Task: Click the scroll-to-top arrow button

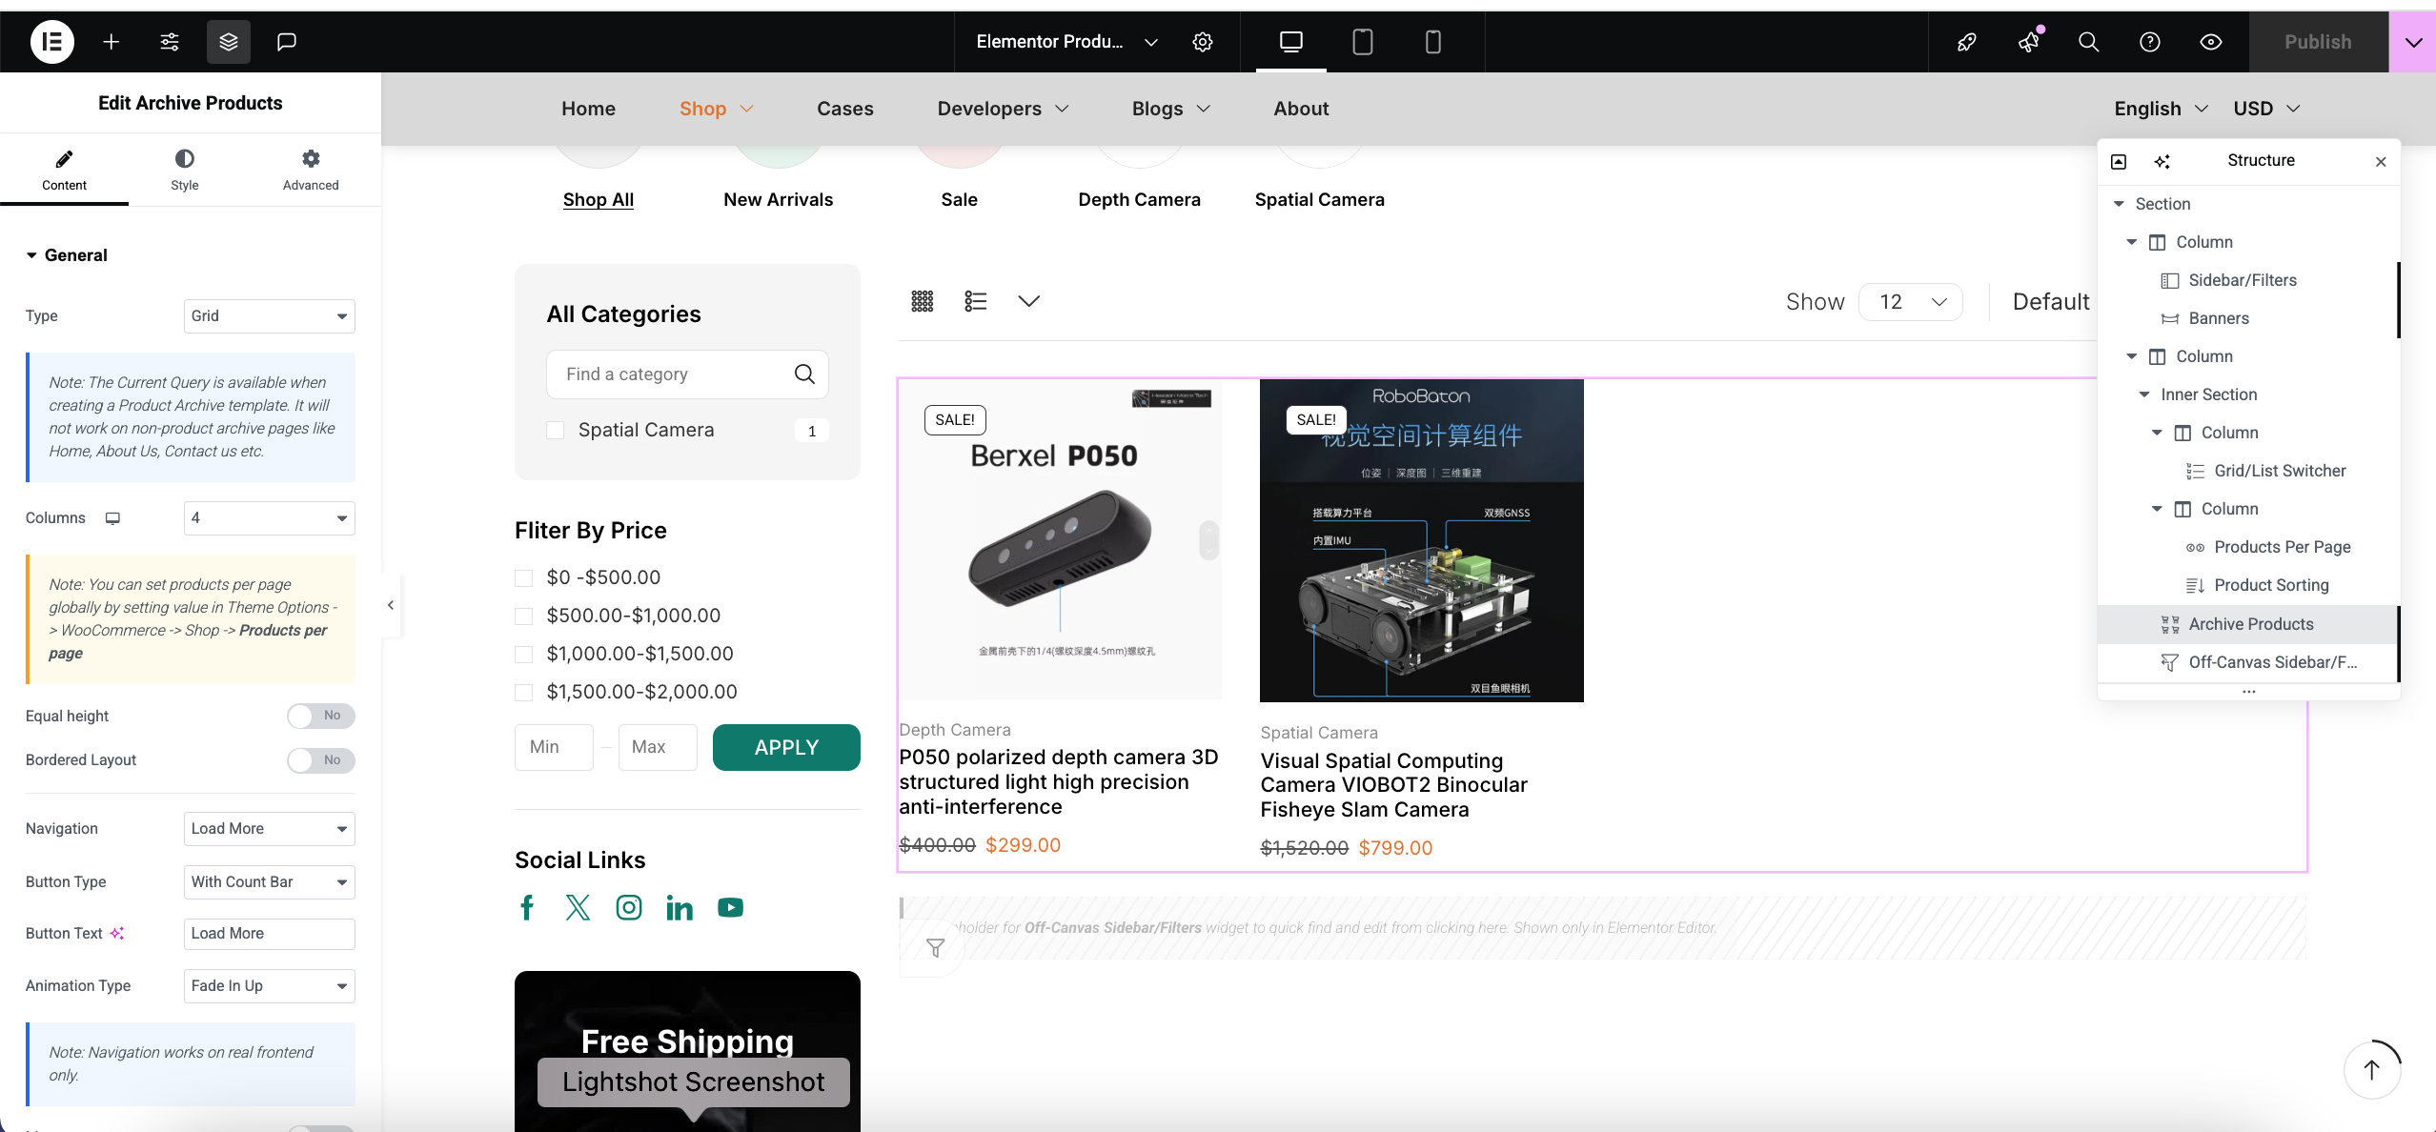Action: [x=2372, y=1069]
